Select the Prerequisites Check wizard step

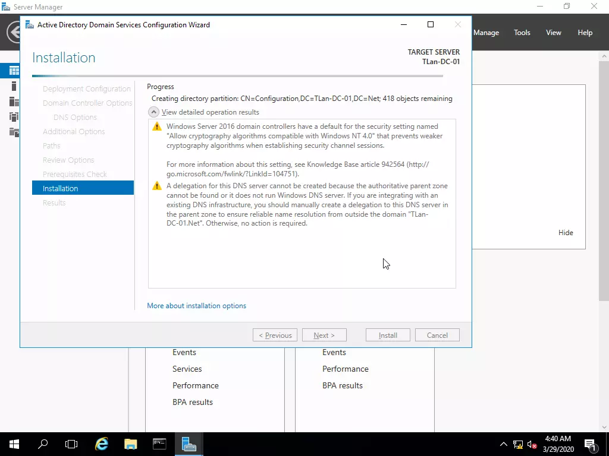click(x=74, y=174)
